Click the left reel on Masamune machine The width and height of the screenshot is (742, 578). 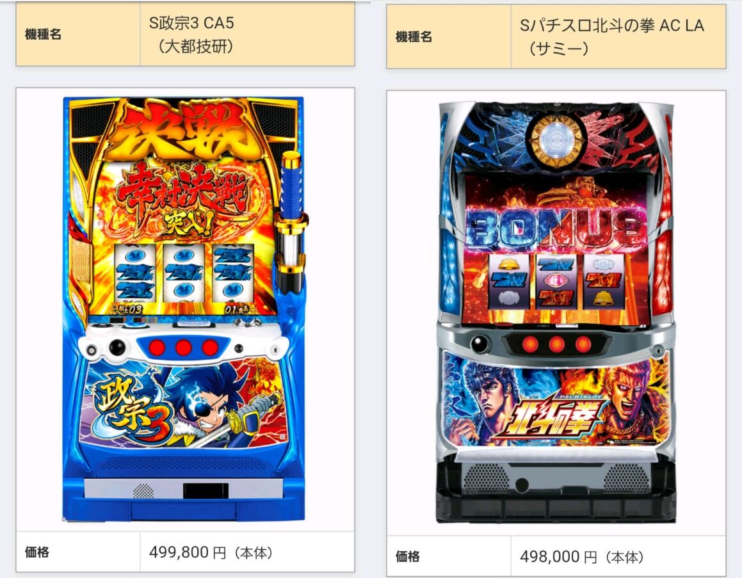tap(135, 273)
